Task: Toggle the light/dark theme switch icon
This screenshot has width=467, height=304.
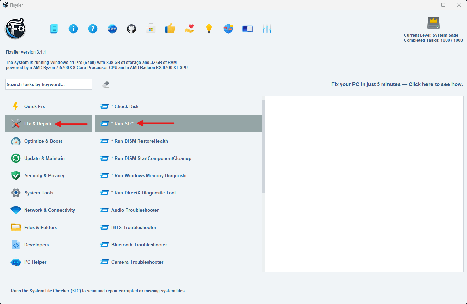Action: point(248,29)
